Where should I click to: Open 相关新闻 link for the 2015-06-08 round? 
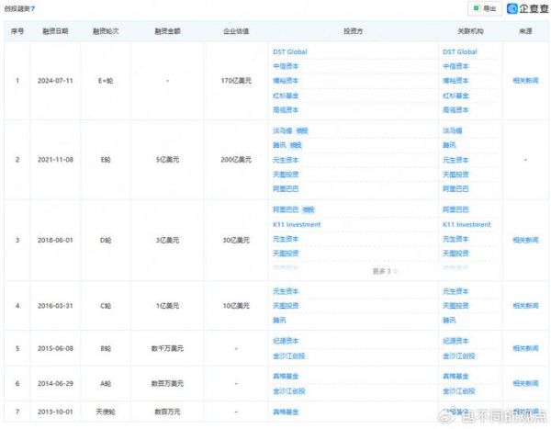(525, 348)
